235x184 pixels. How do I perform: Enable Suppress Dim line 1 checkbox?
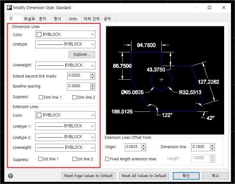click(x=41, y=97)
